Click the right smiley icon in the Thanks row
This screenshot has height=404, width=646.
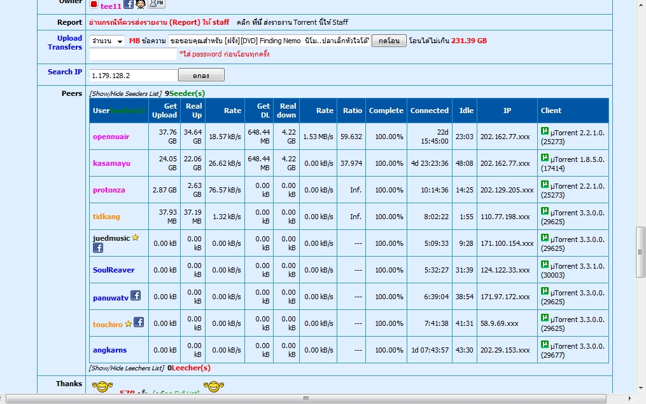(214, 387)
